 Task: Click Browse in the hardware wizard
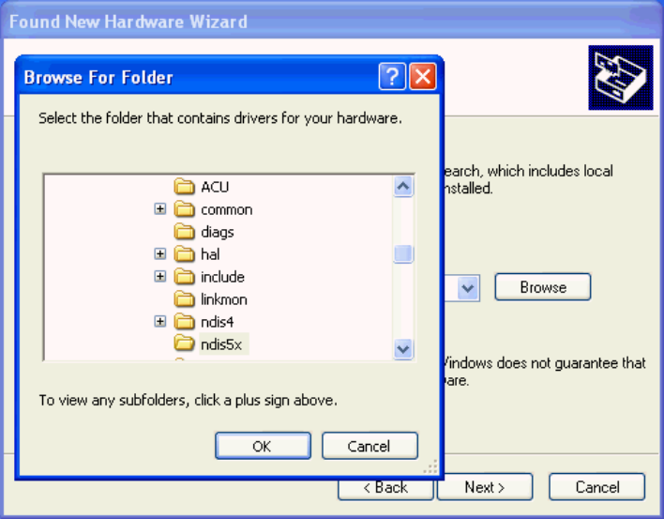click(543, 287)
